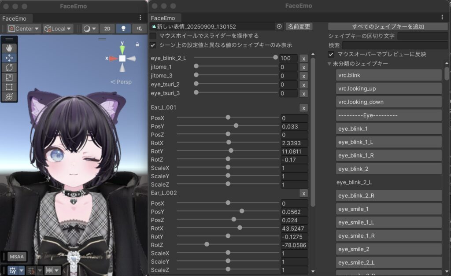This screenshot has height=276, width=451.
Task: Click the scene view gizmo lock icon
Action: 137,44
